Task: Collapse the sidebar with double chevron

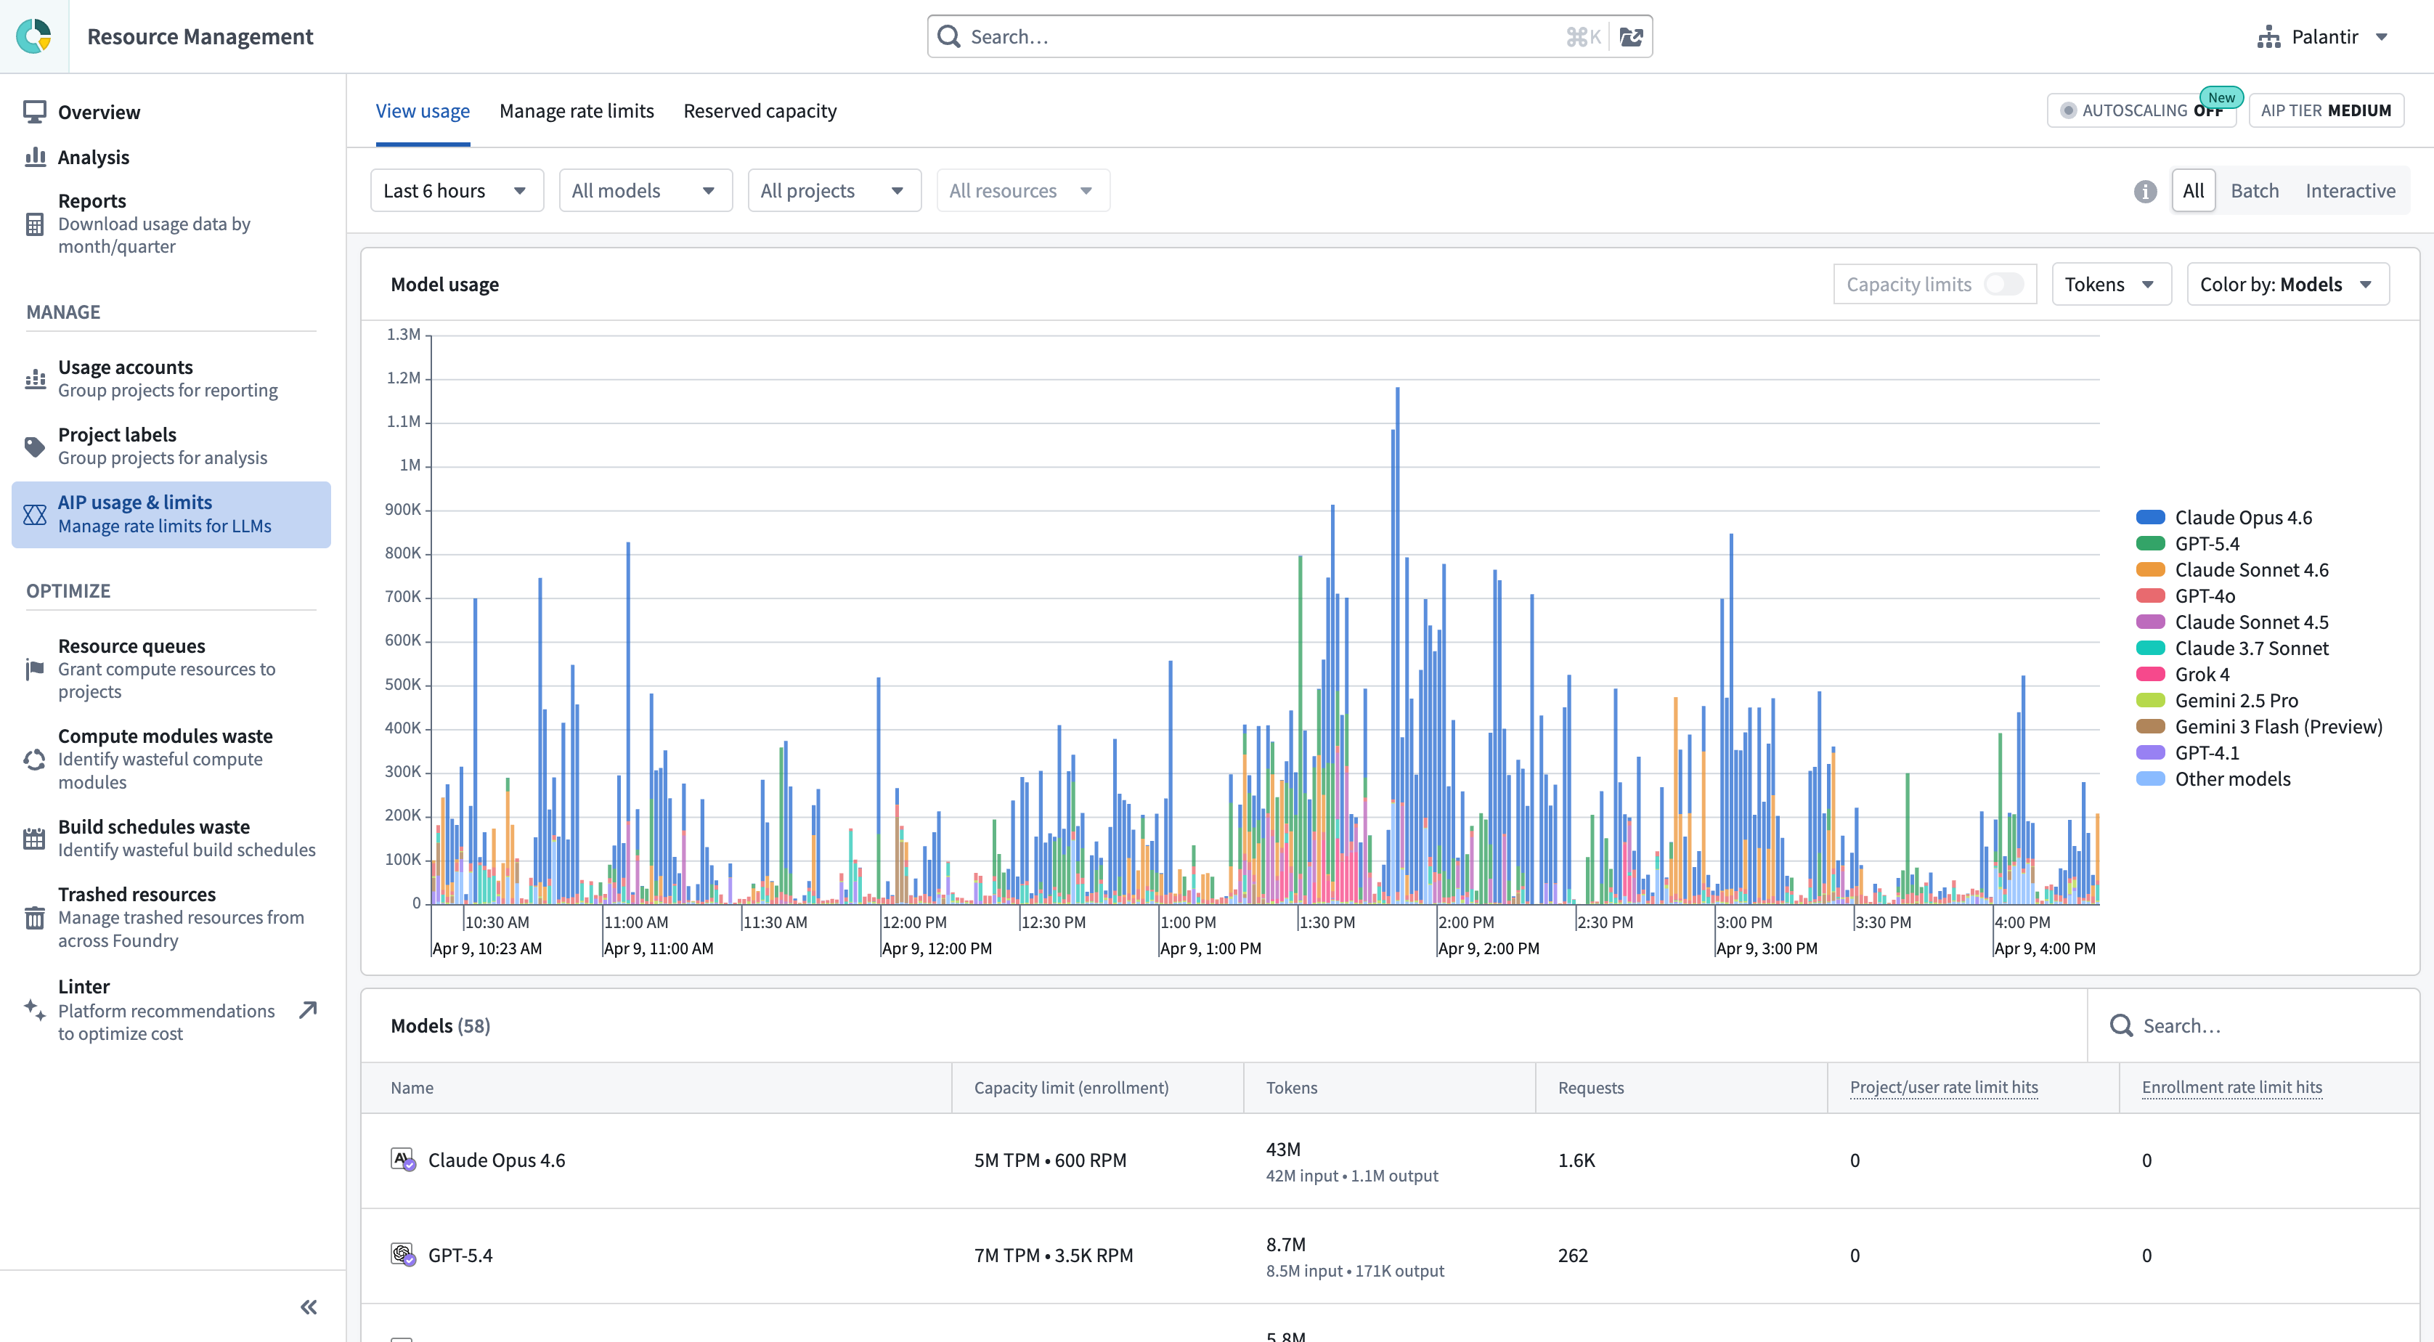Action: (308, 1307)
